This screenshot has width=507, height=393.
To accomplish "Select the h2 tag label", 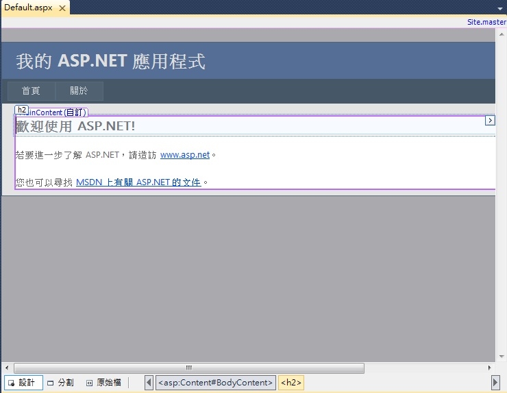I will click(x=22, y=110).
